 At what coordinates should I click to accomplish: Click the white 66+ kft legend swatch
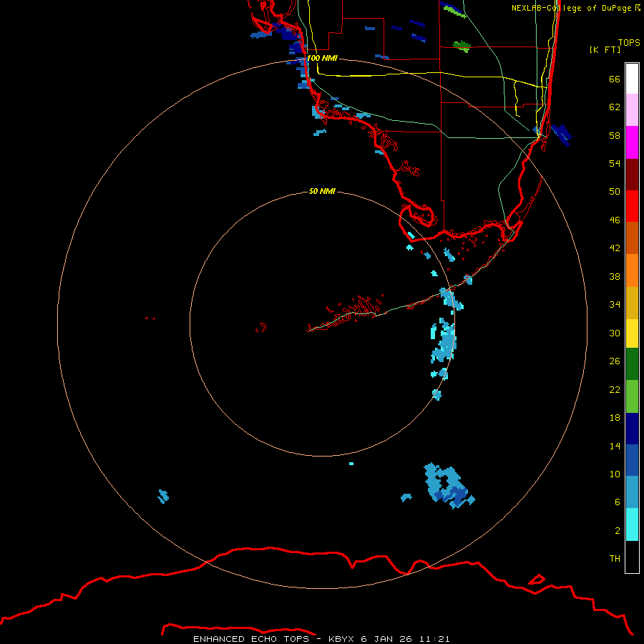[632, 79]
